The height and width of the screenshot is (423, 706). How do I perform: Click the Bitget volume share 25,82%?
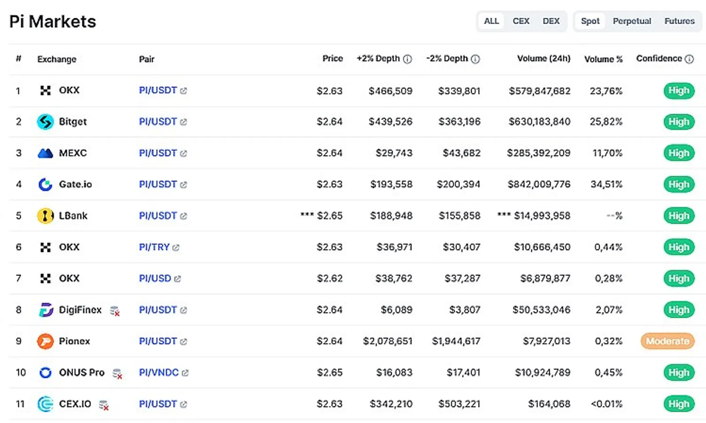coord(606,122)
